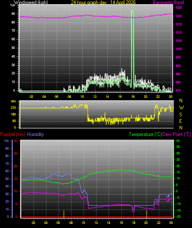The width and height of the screenshot is (192, 228).
Task: Click the 180 wind direction axis value
Action: point(14,115)
